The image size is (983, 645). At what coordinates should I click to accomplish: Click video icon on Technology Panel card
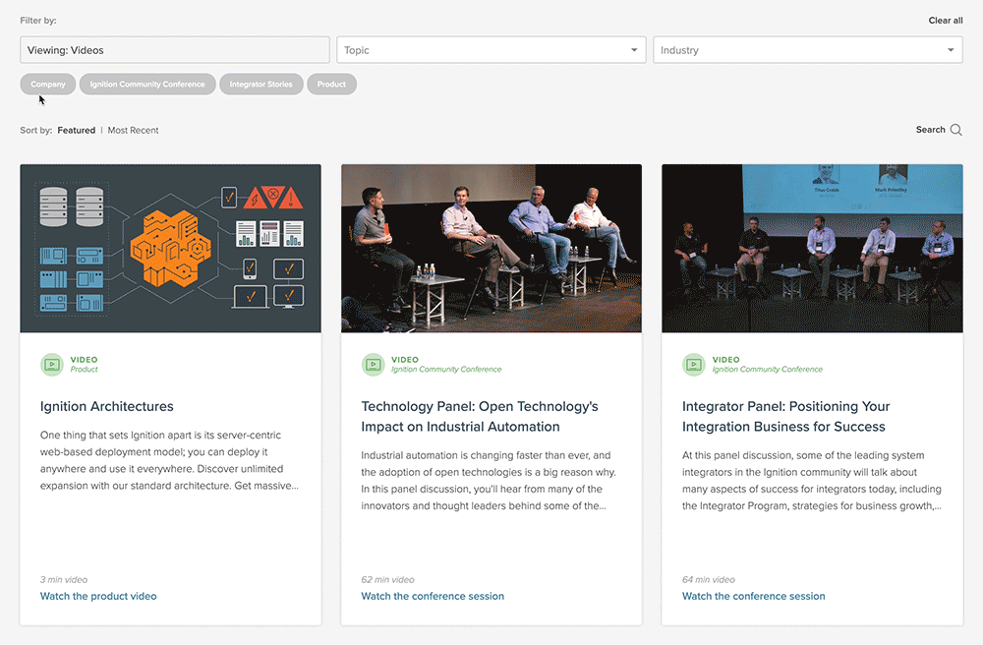point(373,364)
